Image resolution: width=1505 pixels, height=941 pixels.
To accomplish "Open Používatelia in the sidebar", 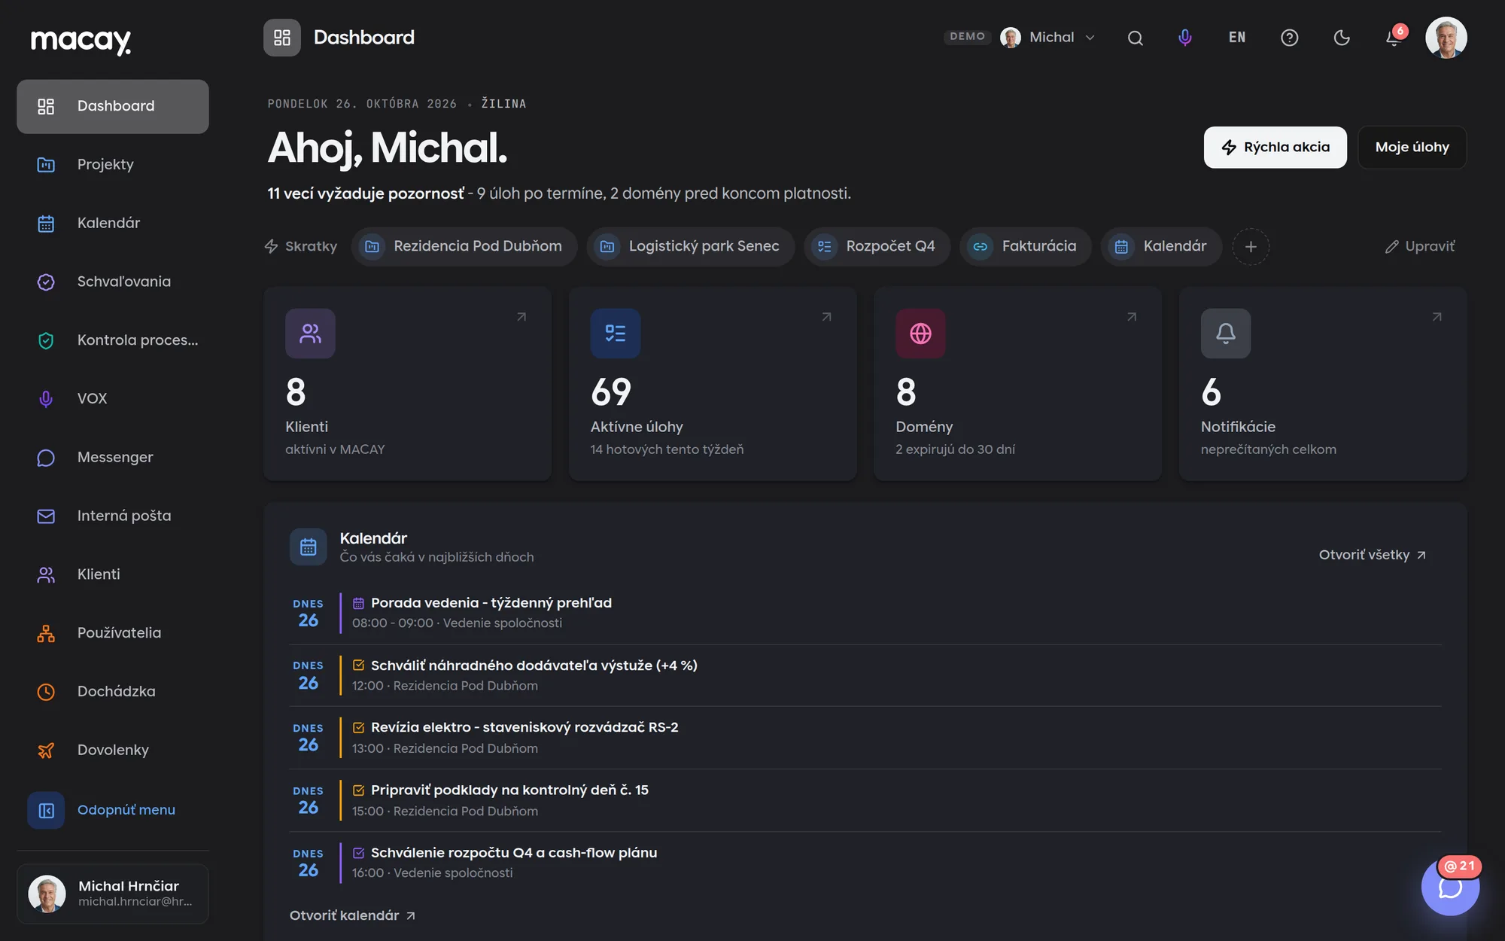I will tap(113, 633).
